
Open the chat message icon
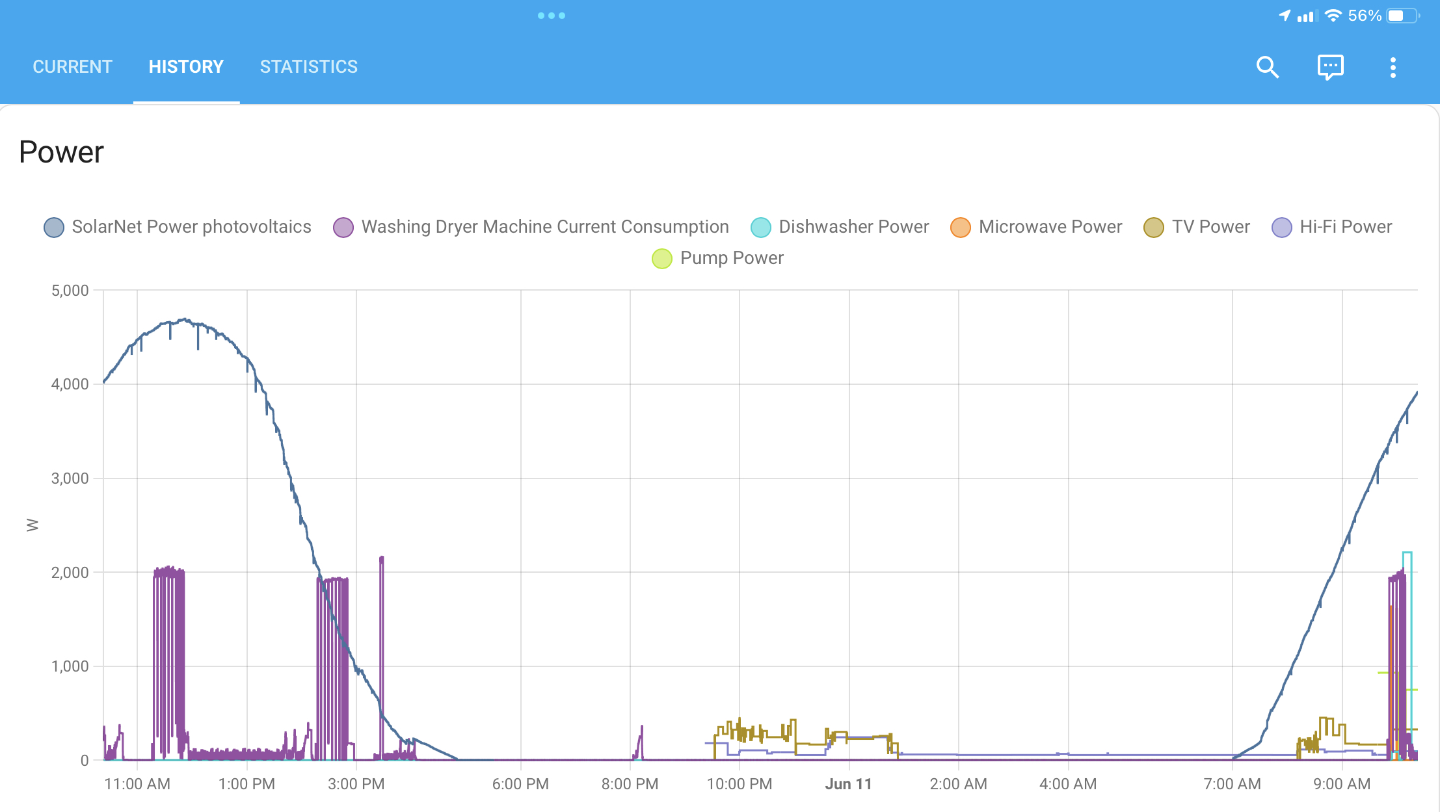(x=1330, y=66)
